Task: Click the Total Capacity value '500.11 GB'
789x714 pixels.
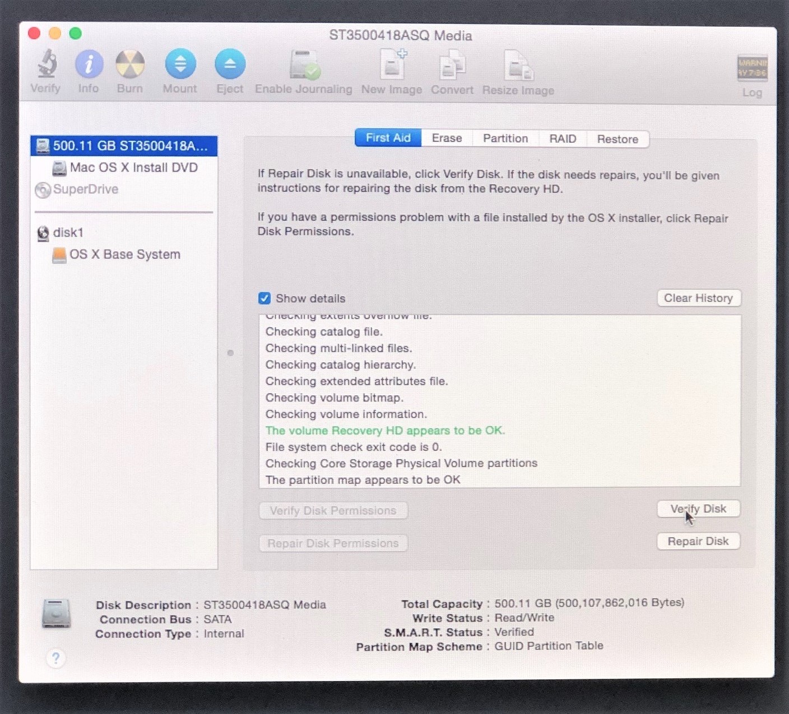Action: (523, 603)
